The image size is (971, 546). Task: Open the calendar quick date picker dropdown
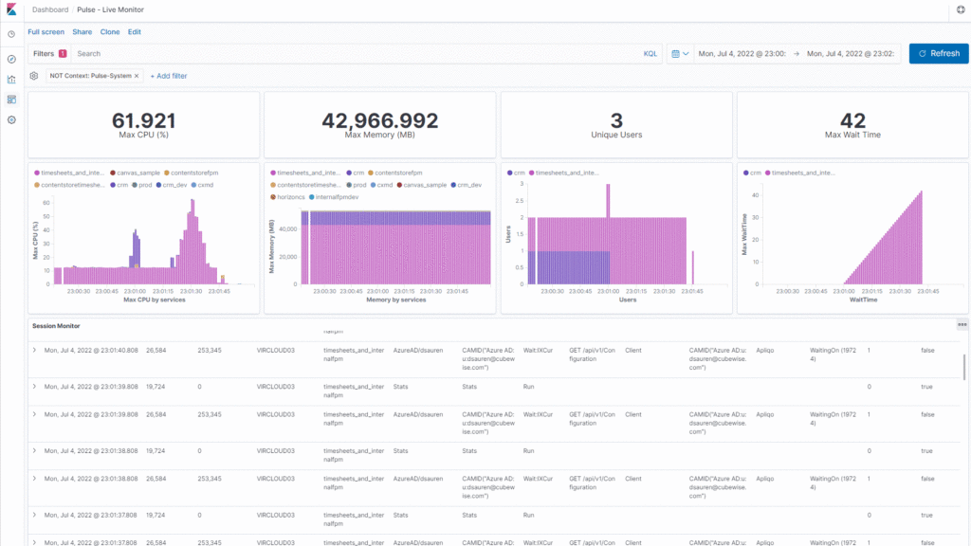pos(680,54)
